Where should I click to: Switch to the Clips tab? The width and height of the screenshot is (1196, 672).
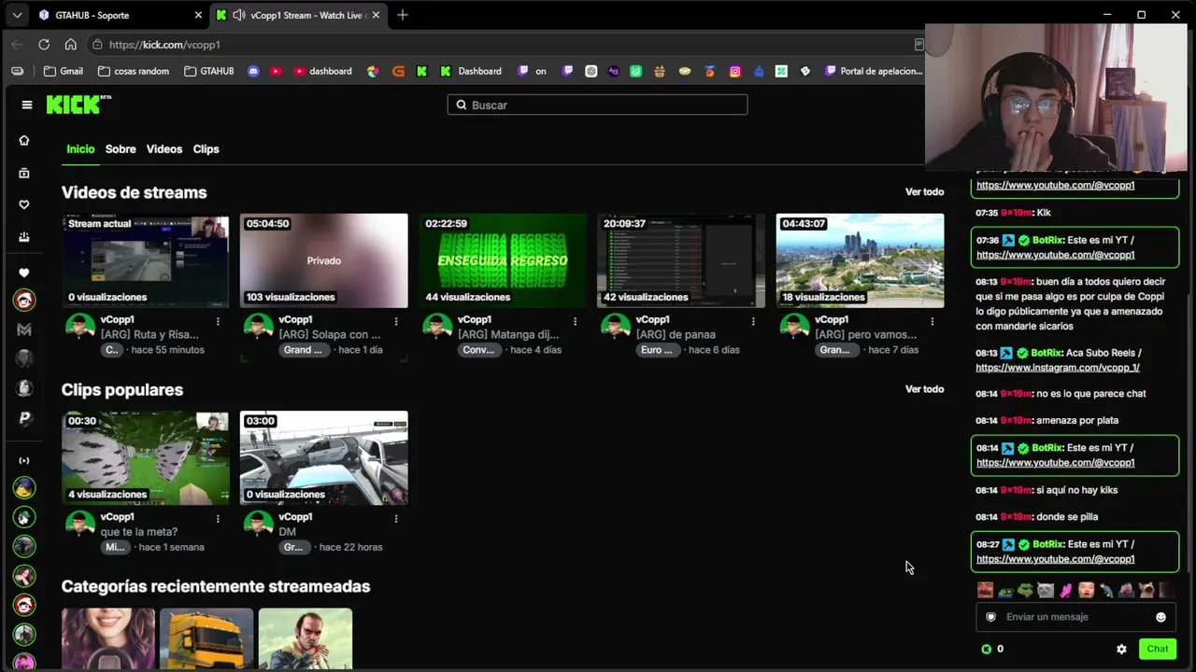coord(206,149)
